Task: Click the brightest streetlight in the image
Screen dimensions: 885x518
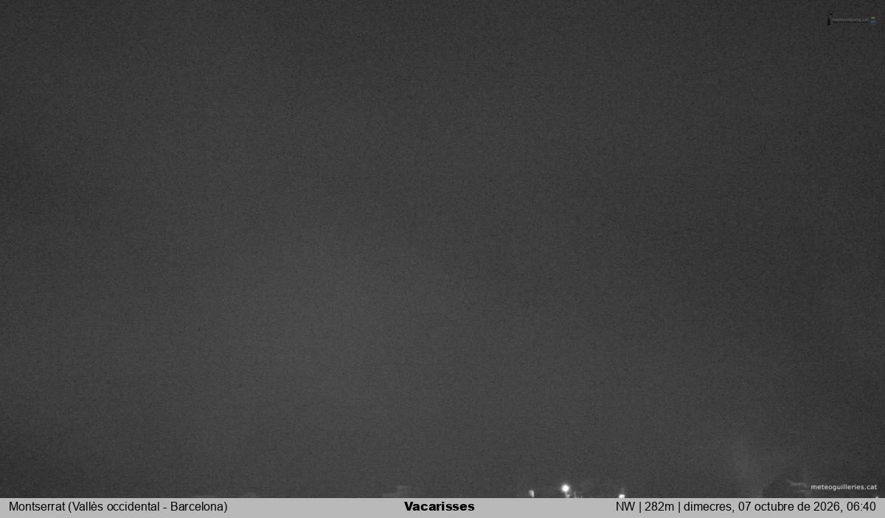Action: [566, 488]
